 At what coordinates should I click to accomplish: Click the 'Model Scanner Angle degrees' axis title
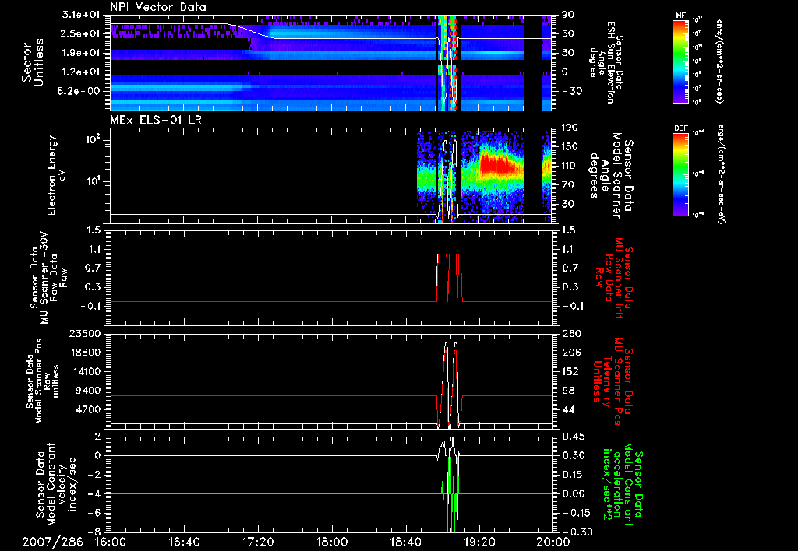tap(611, 176)
